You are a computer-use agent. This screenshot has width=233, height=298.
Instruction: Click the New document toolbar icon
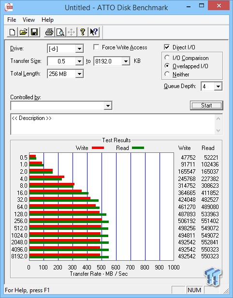(13, 32)
